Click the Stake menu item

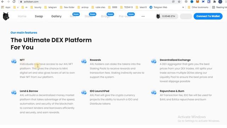pos(89,16)
